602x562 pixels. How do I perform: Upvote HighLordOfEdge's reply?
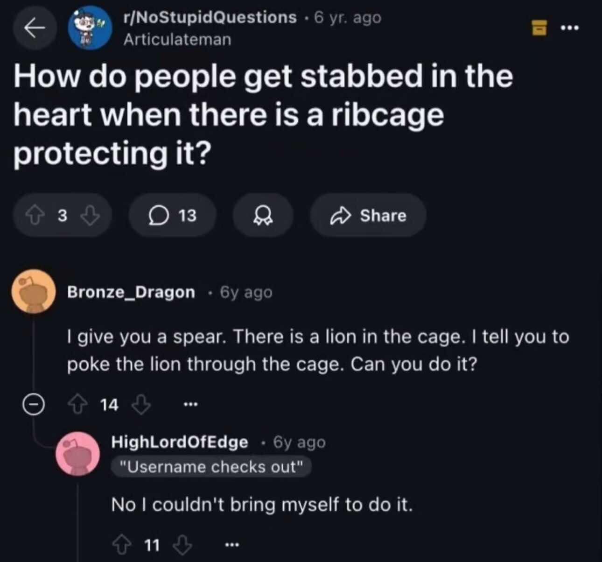122,545
